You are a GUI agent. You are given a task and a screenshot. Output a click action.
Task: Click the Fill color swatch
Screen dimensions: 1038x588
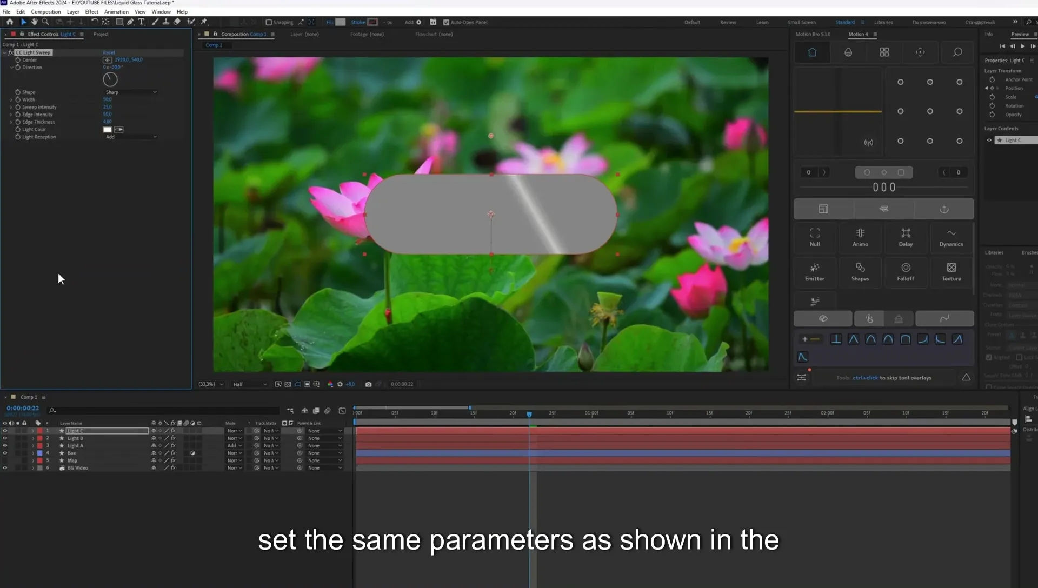point(340,22)
